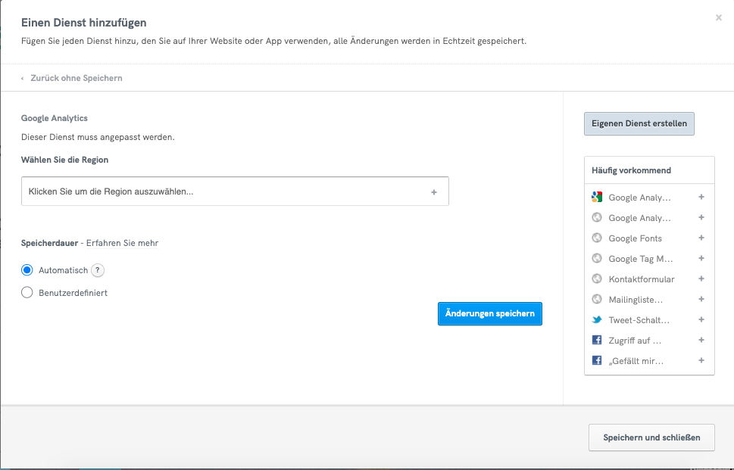Viewport: 734px width, 470px height.
Task: Add Google Tag Manager using its plus icon
Action: (701, 259)
